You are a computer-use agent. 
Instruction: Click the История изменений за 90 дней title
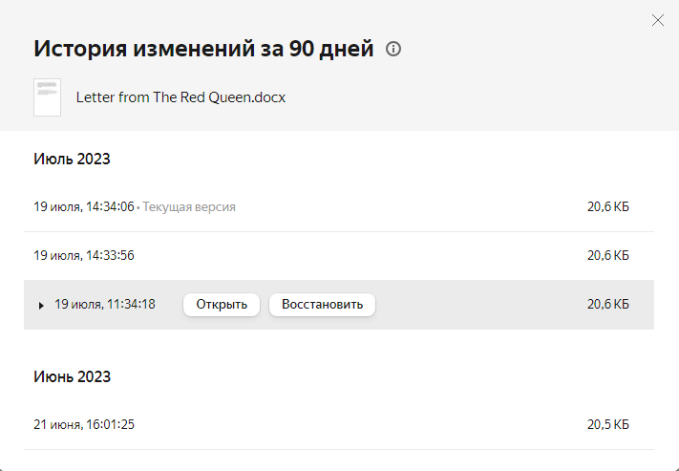203,49
